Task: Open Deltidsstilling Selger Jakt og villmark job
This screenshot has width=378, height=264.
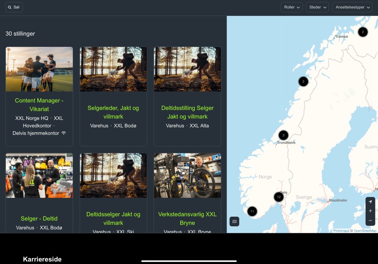Action: (187, 112)
